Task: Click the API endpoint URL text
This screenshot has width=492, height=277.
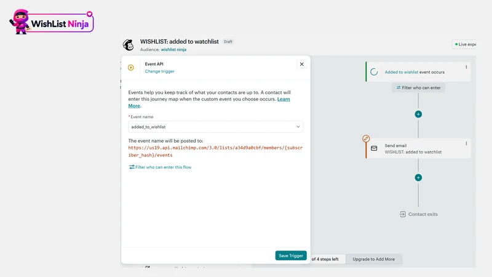Action: pos(215,151)
